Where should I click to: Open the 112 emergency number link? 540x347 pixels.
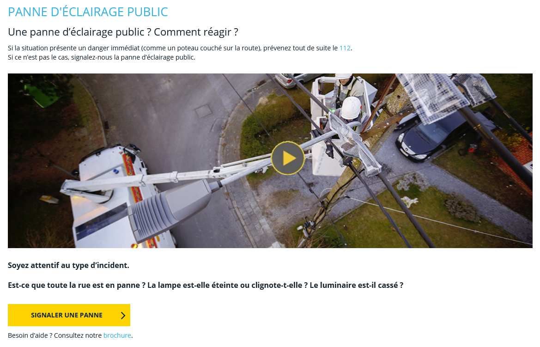pos(345,48)
